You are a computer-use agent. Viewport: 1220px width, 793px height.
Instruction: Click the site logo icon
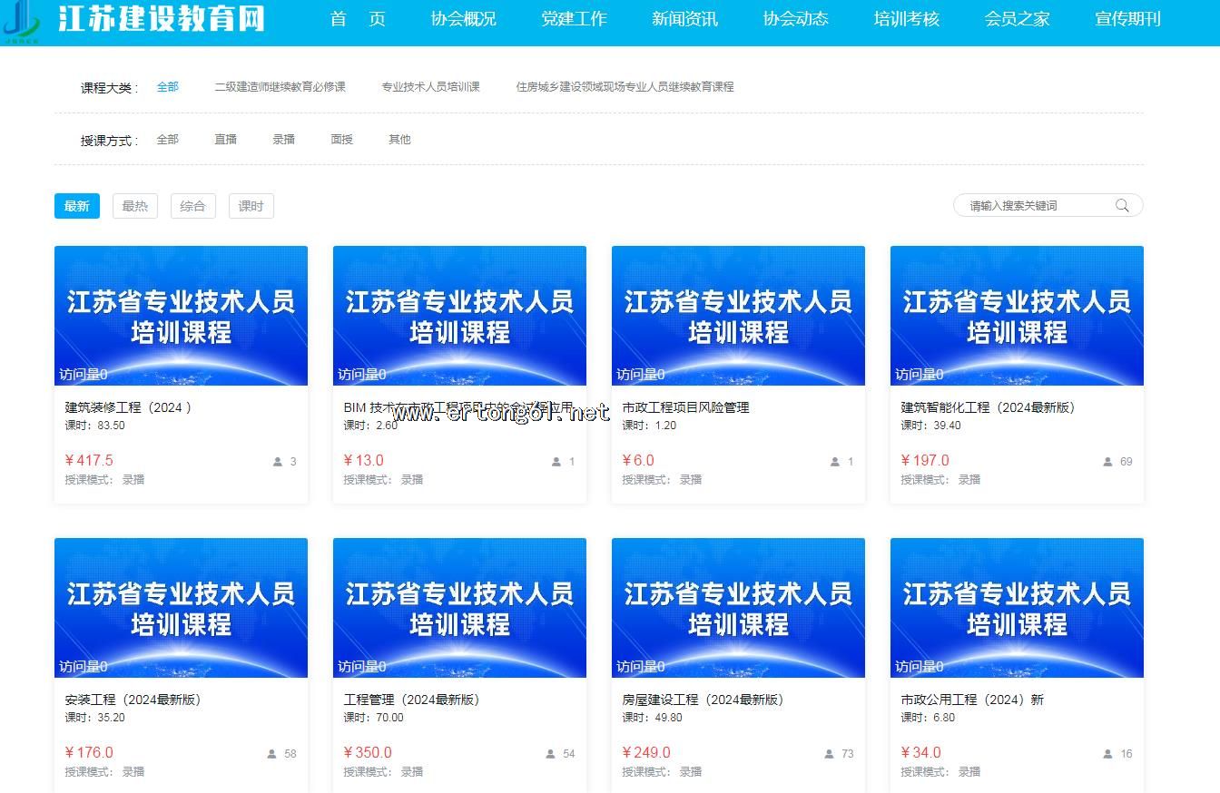(x=22, y=20)
